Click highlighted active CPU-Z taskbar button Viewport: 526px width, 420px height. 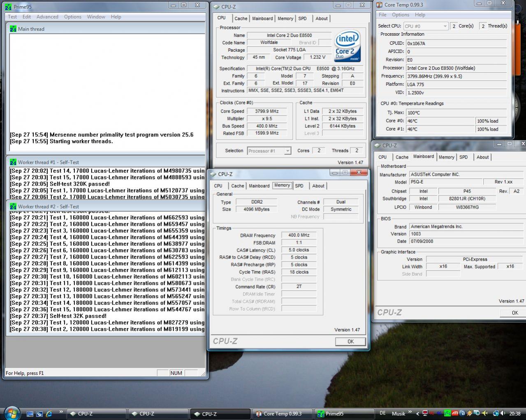point(220,414)
